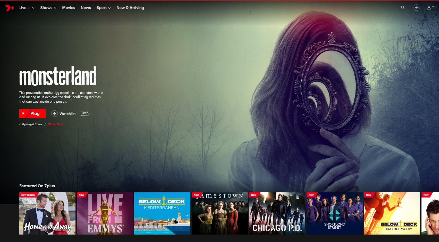Select Below Deck Mediterranean thumbnail

(162, 213)
